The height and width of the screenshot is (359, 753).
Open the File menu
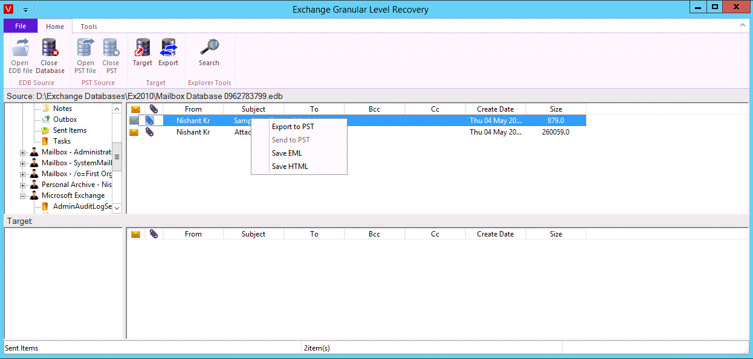tap(21, 26)
